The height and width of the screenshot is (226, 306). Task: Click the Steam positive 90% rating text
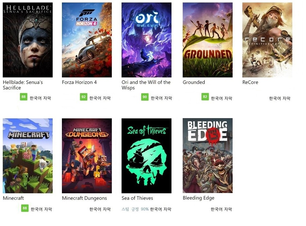pyautogui.click(x=135, y=209)
